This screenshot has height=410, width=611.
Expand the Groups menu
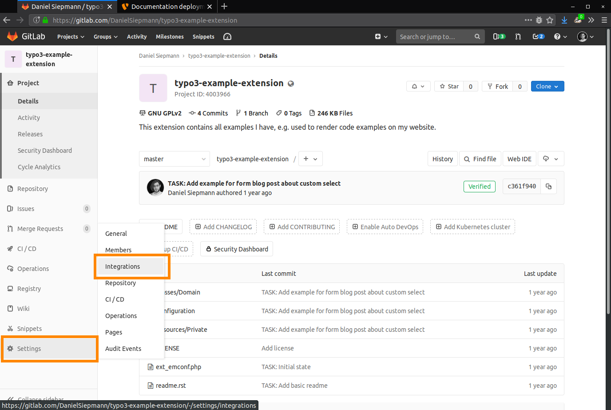click(x=106, y=36)
